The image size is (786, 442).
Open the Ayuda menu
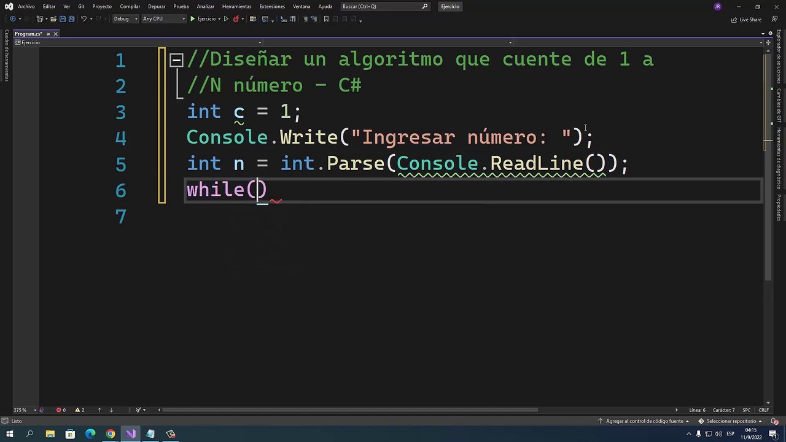click(x=325, y=6)
